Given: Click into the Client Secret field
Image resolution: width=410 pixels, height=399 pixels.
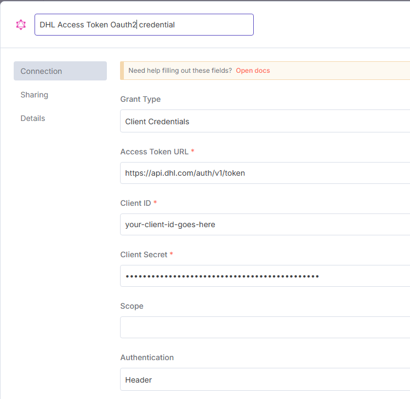Looking at the screenshot, I should tap(265, 276).
